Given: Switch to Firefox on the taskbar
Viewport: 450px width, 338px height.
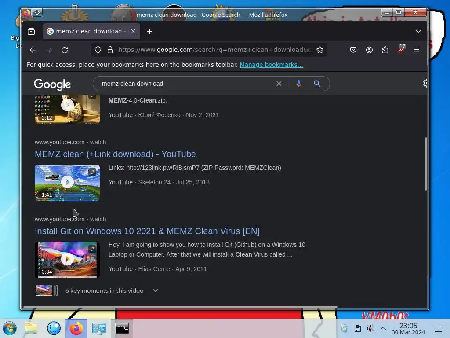Looking at the screenshot, I should pos(76,328).
